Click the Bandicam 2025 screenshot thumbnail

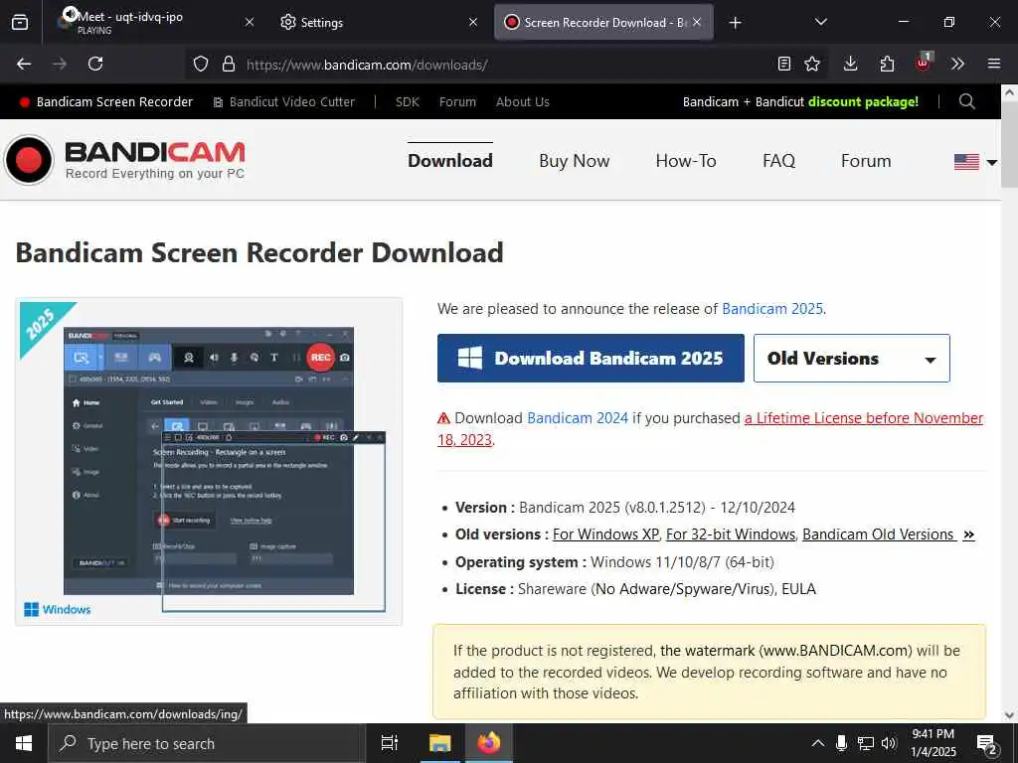click(209, 461)
